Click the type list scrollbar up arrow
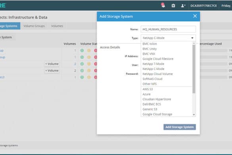 tap(194, 43)
